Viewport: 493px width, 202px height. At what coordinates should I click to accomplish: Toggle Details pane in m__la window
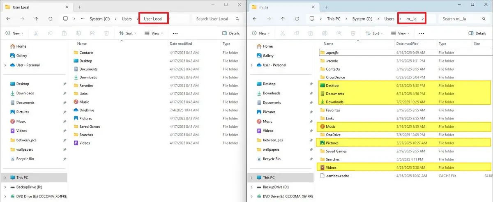tap(477, 33)
